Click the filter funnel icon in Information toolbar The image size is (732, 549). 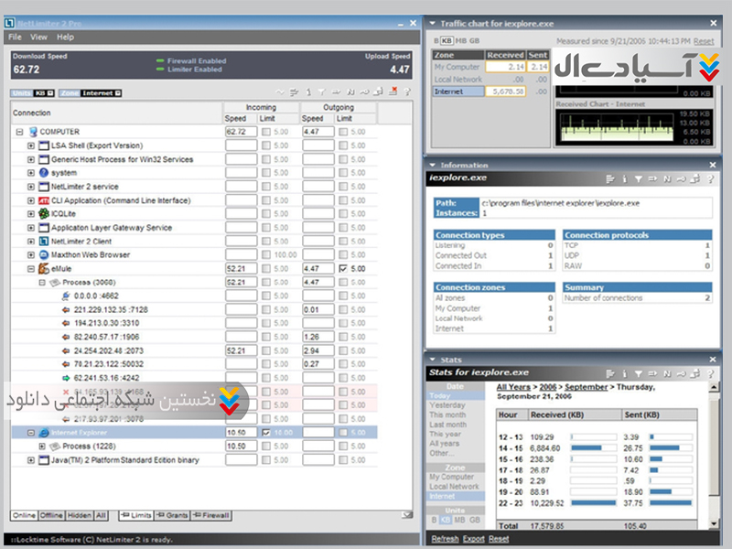[x=638, y=179]
